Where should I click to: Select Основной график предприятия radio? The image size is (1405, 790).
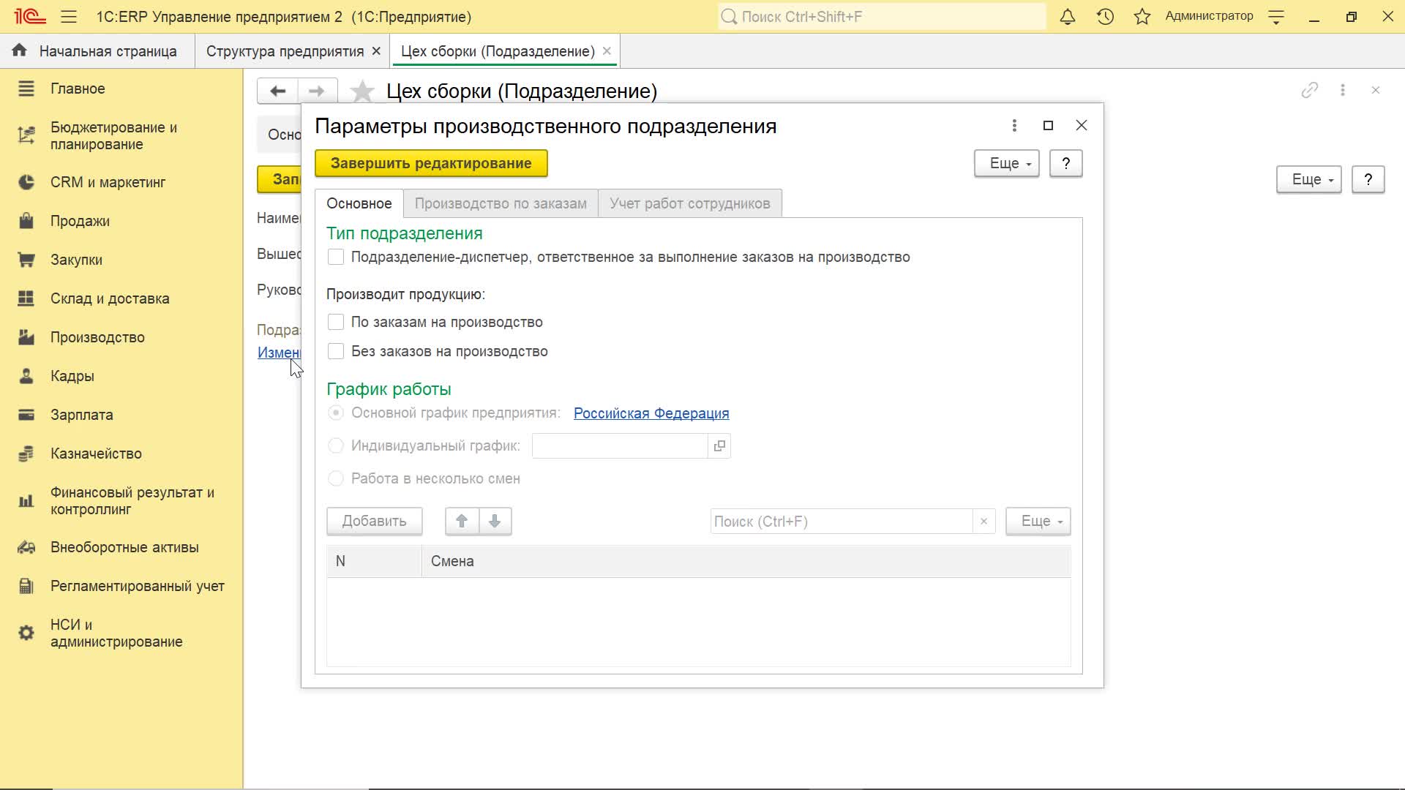336,413
